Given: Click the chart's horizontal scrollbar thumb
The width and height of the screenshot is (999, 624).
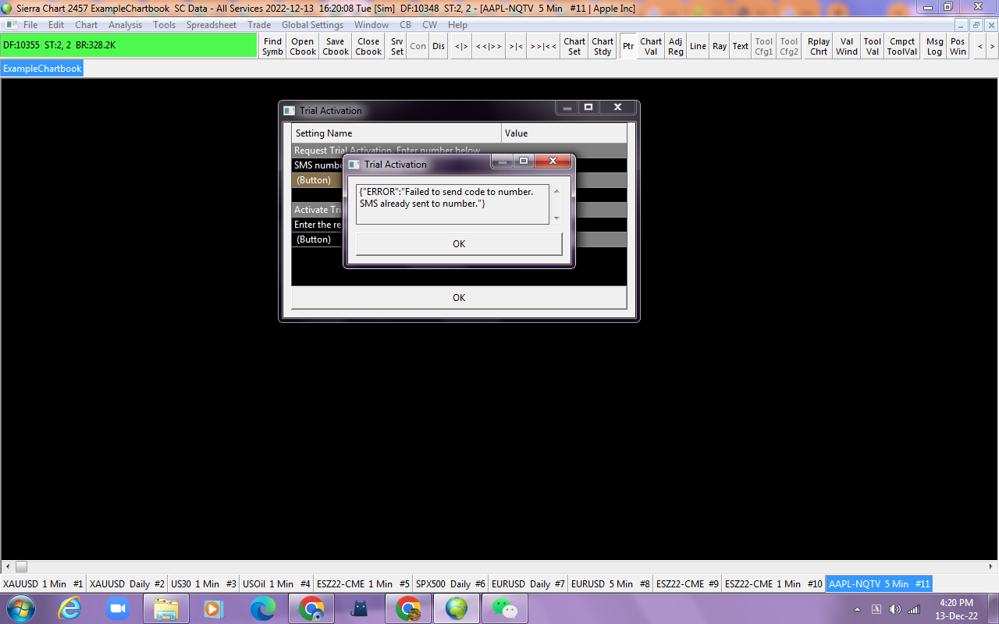Looking at the screenshot, I should [x=21, y=567].
